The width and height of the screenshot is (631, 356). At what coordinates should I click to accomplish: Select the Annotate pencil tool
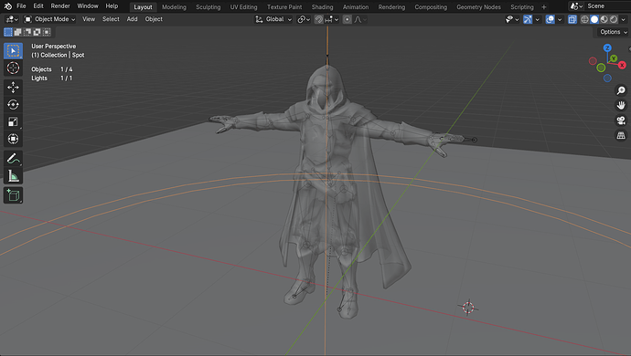[x=13, y=159]
